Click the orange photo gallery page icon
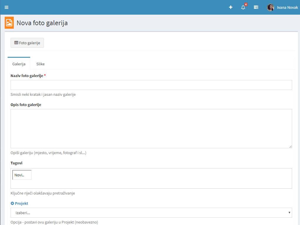 coord(9,23)
